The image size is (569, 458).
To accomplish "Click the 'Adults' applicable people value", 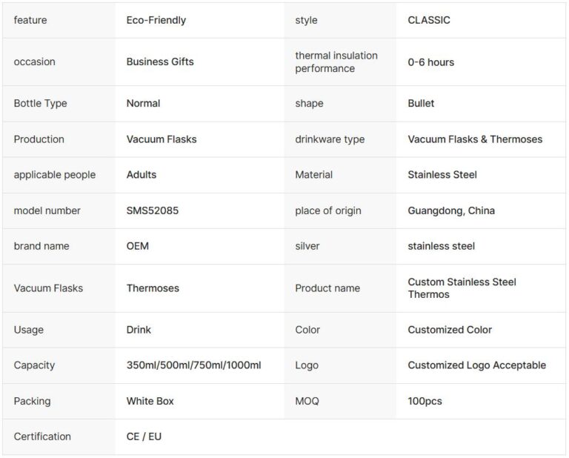I will click(x=142, y=175).
